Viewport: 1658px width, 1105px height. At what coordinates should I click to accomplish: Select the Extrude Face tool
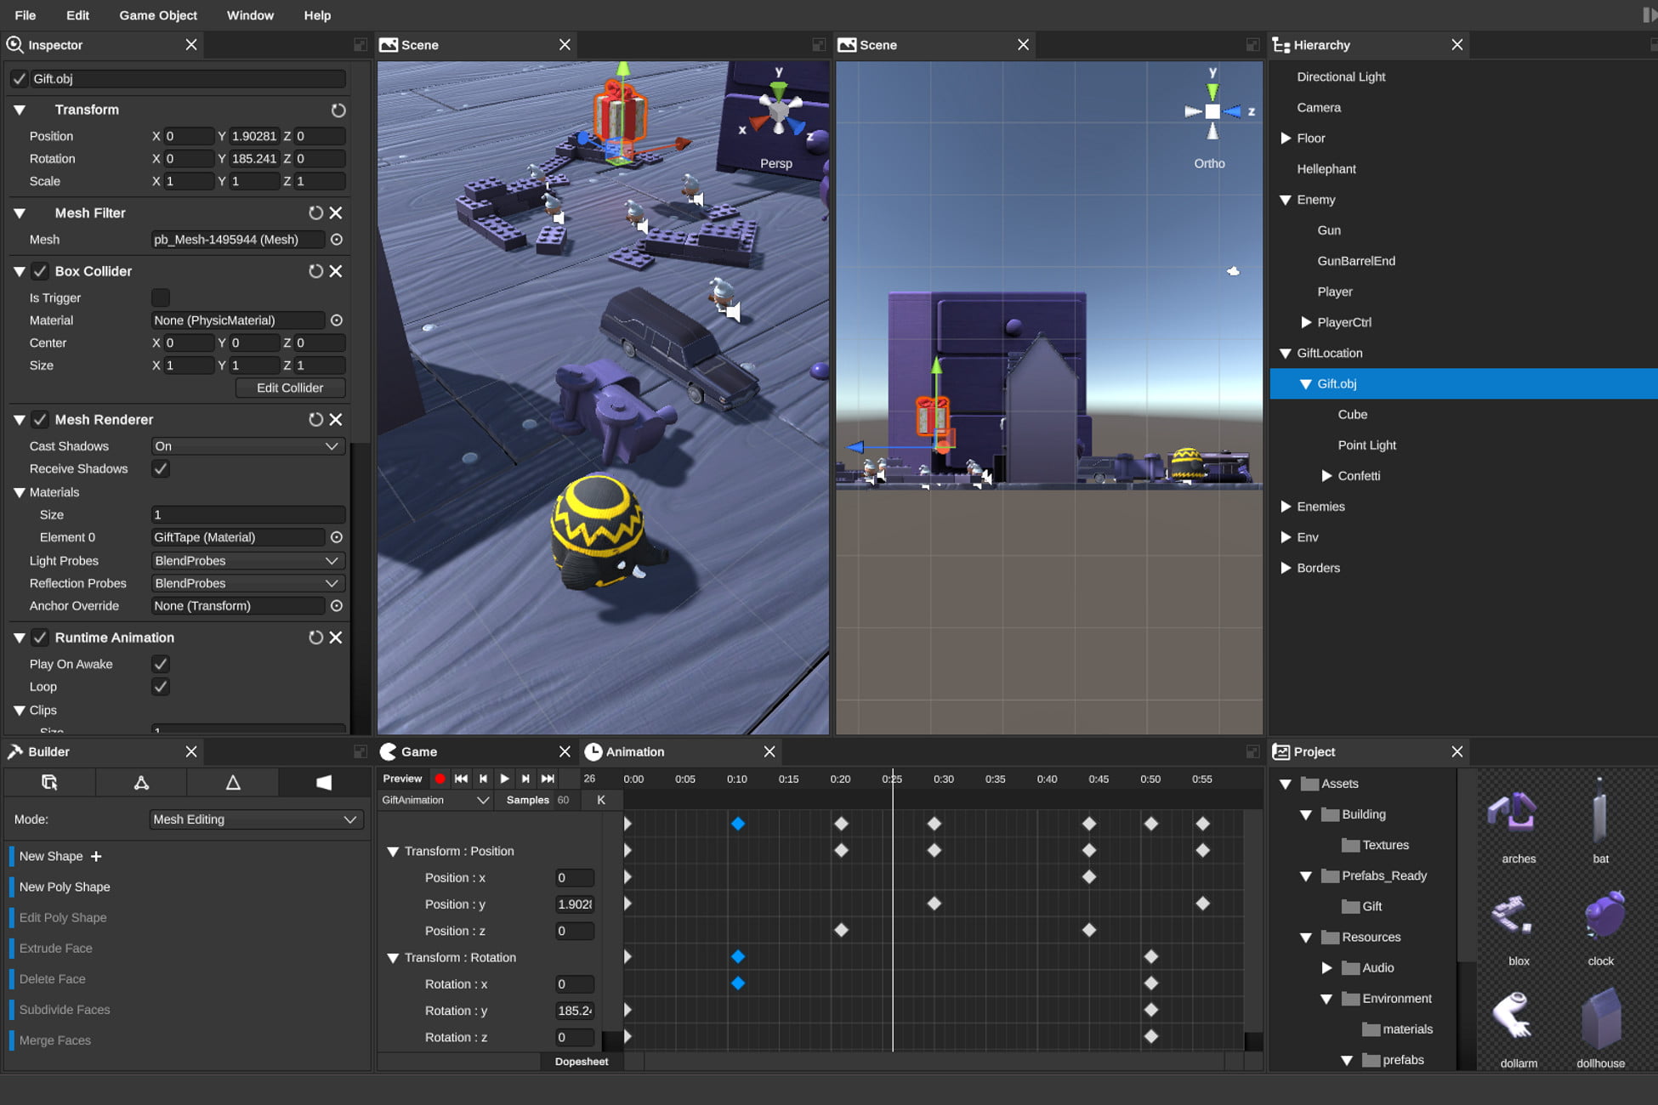tap(55, 947)
